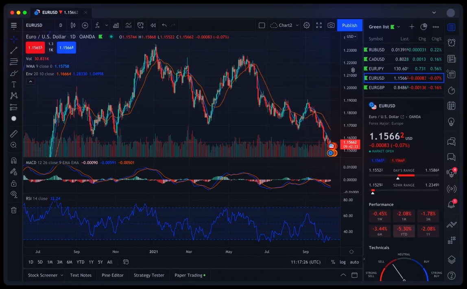Open the chart patterns tool
This screenshot has height=289, width=467.
coord(14,96)
